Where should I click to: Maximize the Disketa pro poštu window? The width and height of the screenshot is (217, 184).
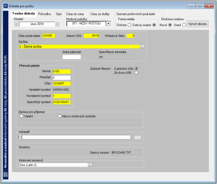point(200,6)
